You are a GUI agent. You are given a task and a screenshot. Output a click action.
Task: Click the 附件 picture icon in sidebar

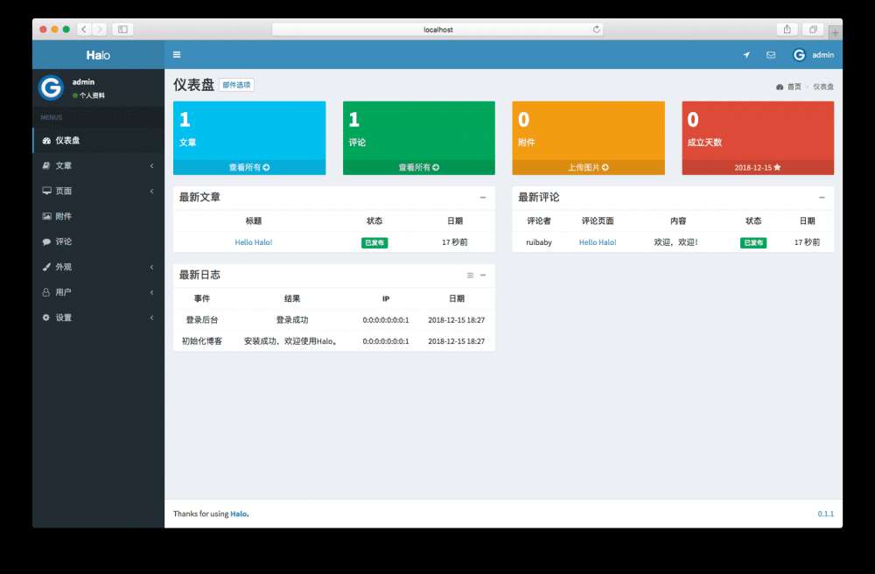[47, 216]
